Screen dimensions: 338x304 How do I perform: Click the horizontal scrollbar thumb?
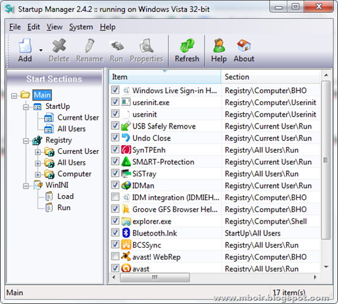[155, 277]
